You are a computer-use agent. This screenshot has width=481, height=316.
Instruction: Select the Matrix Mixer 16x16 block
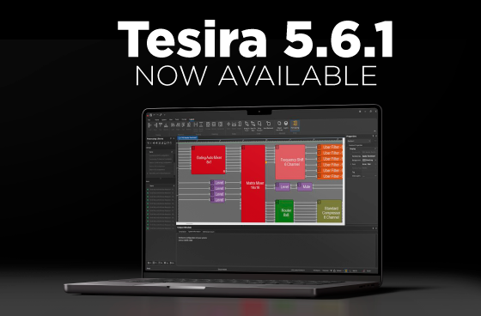tap(253, 184)
